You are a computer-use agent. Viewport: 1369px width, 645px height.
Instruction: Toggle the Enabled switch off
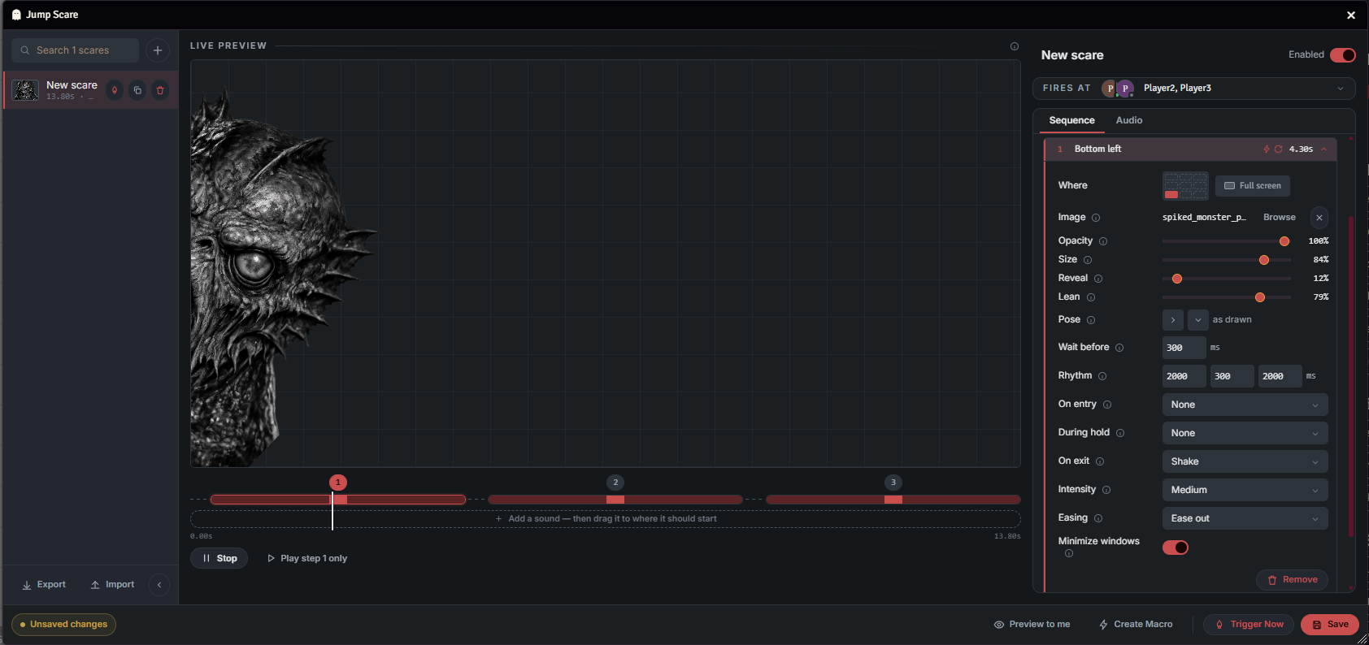pos(1343,55)
